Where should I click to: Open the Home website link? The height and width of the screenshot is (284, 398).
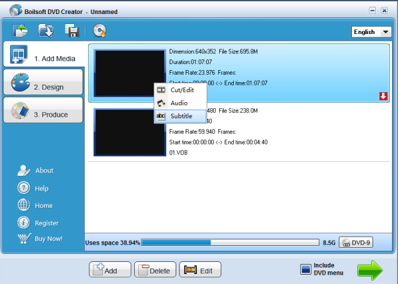coord(35,205)
